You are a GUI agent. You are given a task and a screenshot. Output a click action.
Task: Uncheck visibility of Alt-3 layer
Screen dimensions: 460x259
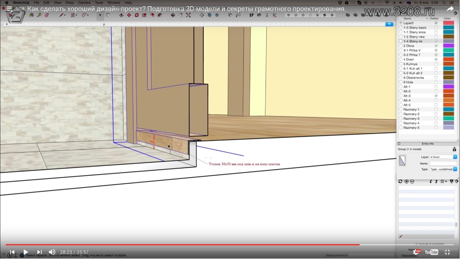click(436, 96)
